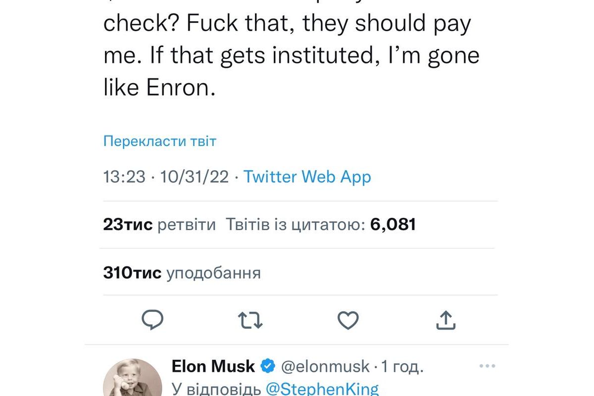Click the reply's 1 год. timestamp

402,366
